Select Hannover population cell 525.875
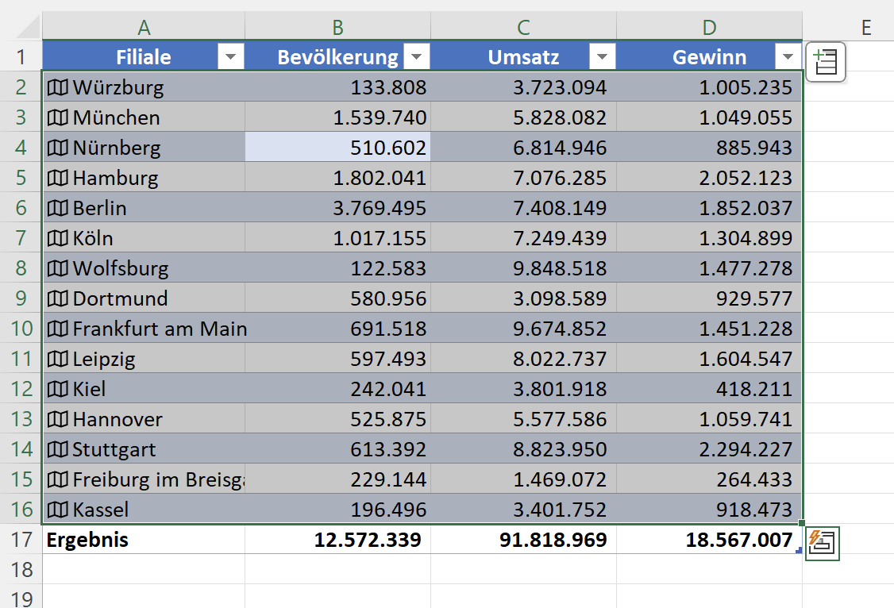This screenshot has width=894, height=608. click(x=337, y=419)
